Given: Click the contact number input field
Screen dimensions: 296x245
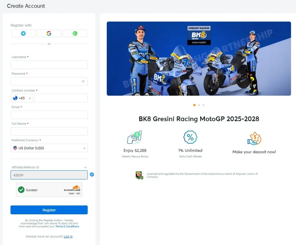Looking at the screenshot, I should tap(61, 98).
